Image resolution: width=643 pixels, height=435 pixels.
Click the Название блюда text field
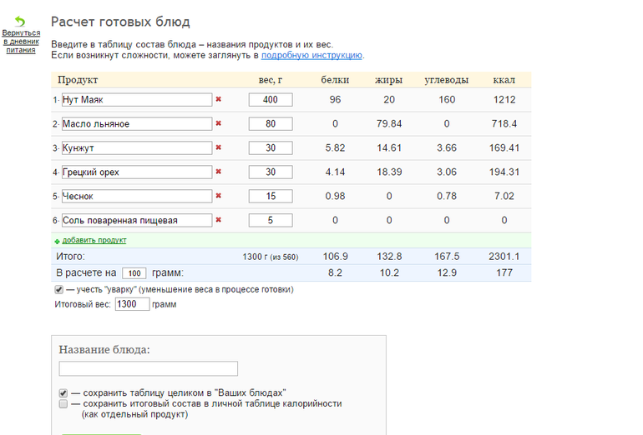[x=148, y=368]
